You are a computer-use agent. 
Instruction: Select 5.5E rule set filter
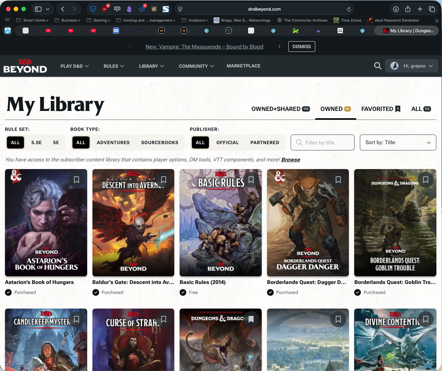coord(37,142)
